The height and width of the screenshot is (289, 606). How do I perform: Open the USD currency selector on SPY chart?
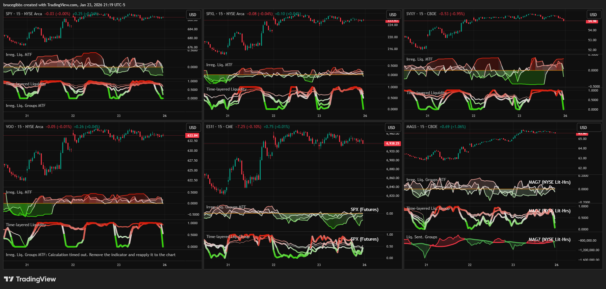193,15
